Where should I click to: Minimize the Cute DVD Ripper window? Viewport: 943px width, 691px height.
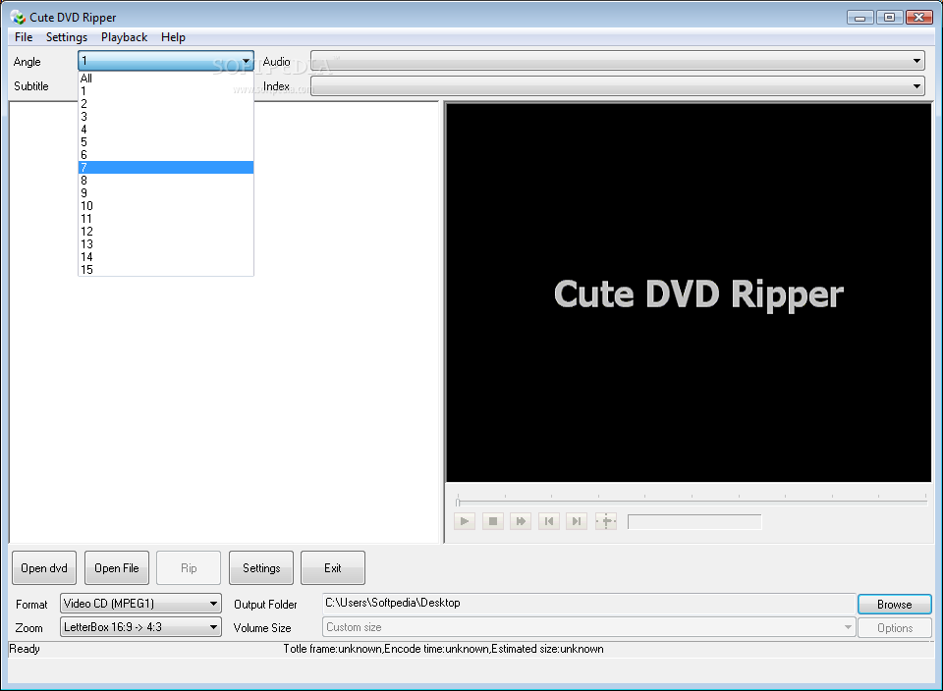click(860, 18)
